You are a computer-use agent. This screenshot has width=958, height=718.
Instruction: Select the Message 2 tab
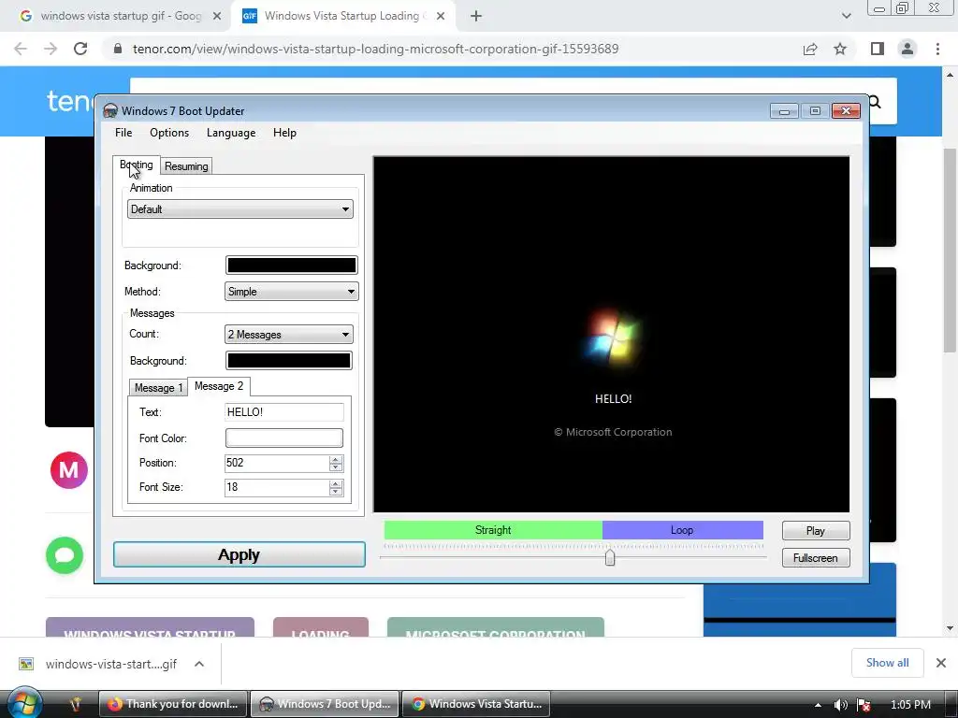219,386
